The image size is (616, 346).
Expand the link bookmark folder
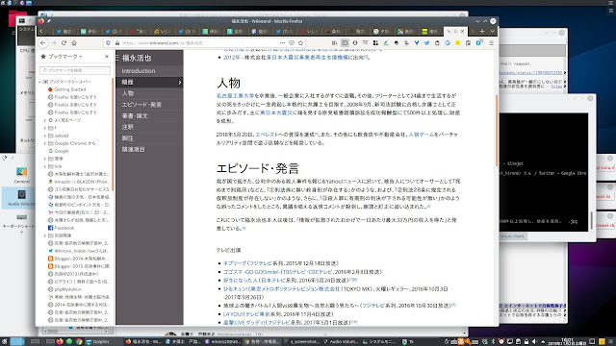point(45,166)
